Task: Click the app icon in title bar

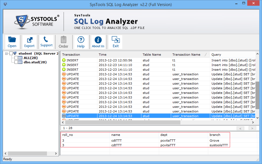Action: pyautogui.click(x=5, y=4)
